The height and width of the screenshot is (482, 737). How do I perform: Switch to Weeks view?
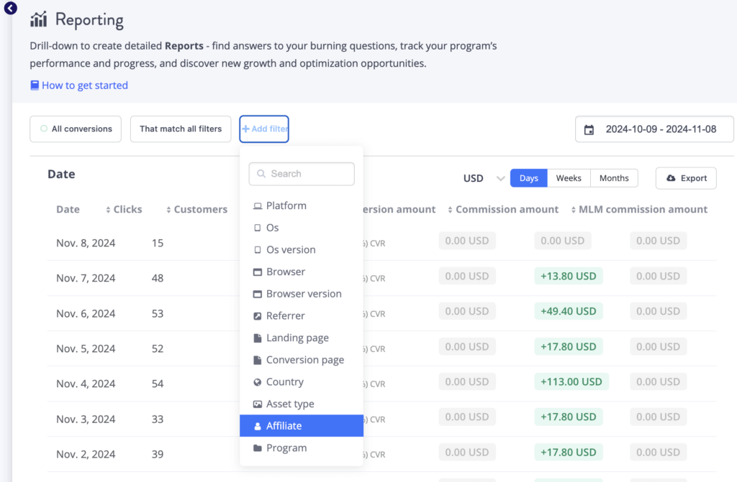(569, 177)
